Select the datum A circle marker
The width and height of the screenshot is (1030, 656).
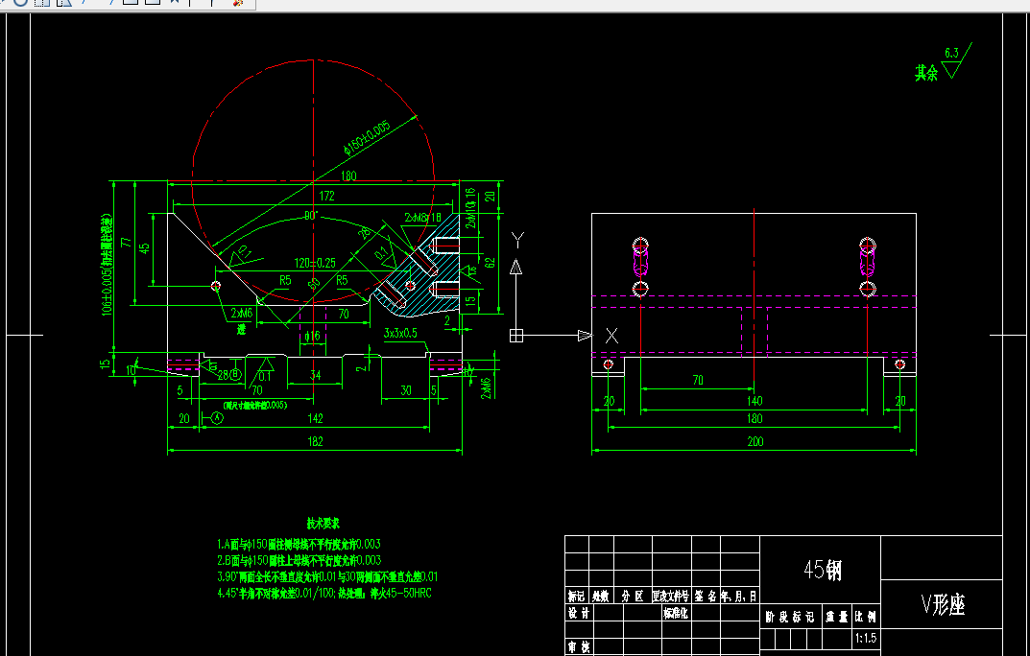[218, 418]
